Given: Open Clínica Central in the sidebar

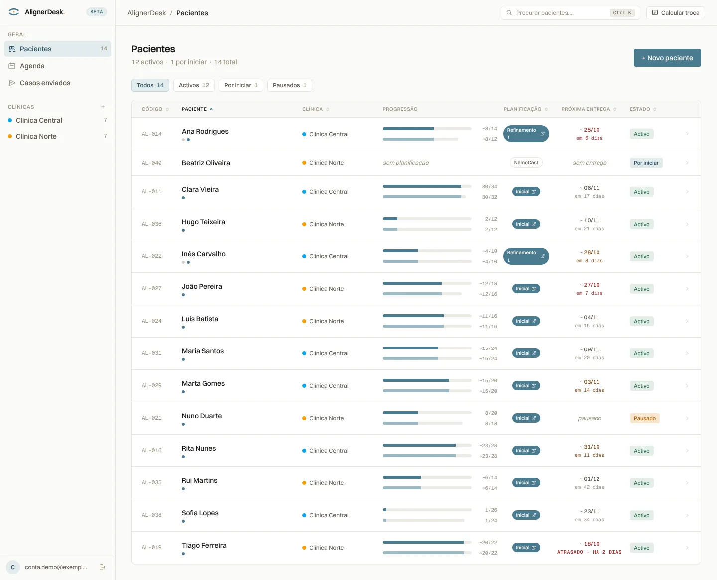Looking at the screenshot, I should tap(58, 120).
